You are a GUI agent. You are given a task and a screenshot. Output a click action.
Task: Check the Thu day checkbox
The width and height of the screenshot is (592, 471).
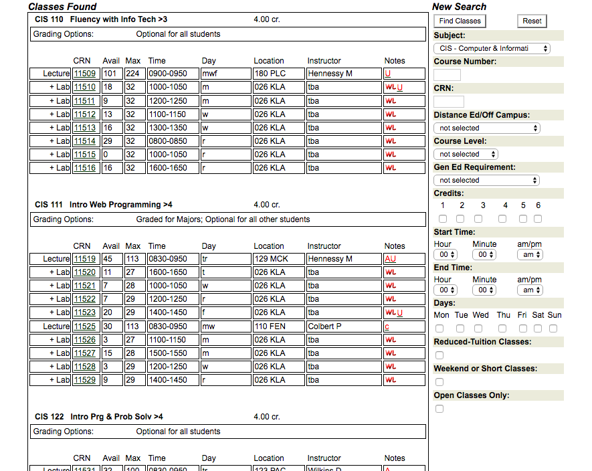(502, 328)
